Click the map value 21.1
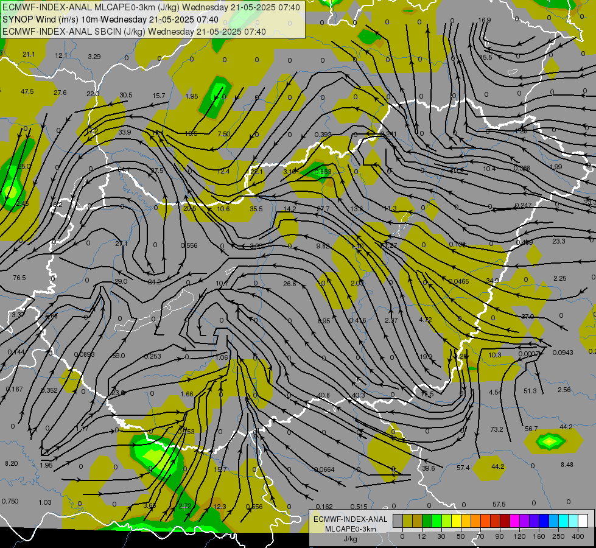Screen dimensions: 596x548 29,54
